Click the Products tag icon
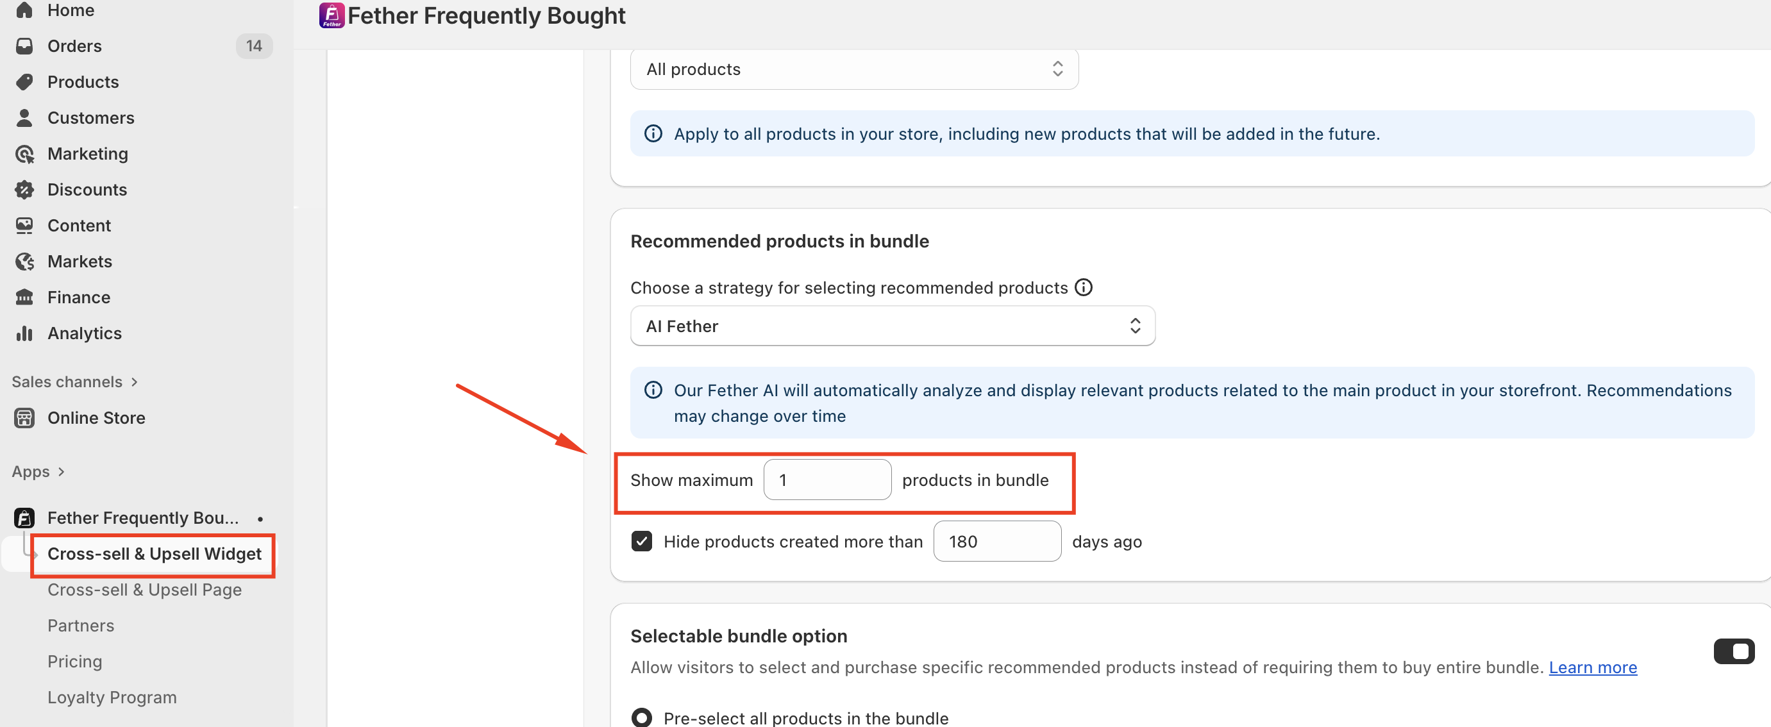The width and height of the screenshot is (1771, 727). (x=25, y=82)
